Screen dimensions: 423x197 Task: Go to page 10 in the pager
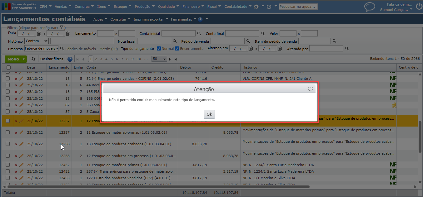pos(138,59)
